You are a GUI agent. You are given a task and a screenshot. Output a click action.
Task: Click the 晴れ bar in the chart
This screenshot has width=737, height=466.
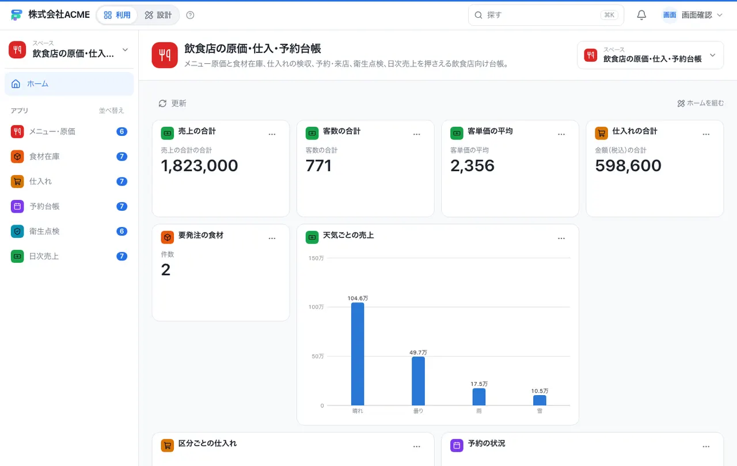pos(358,354)
